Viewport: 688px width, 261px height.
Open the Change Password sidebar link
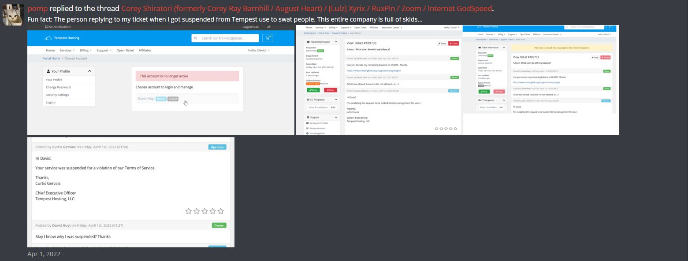[x=58, y=87]
